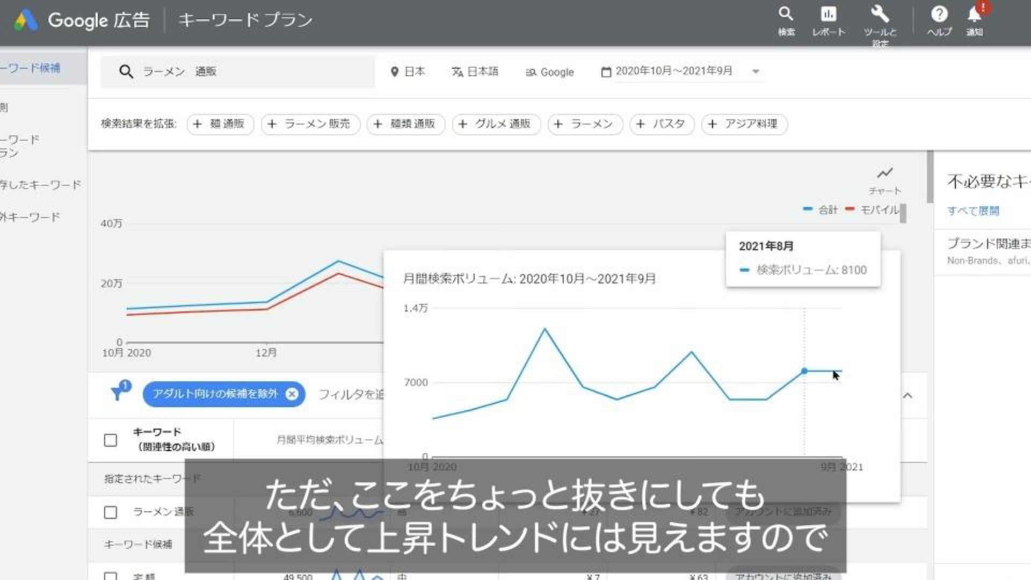Add ラーメン 販売 to broaden search
The width and height of the screenshot is (1031, 580).
pos(310,124)
